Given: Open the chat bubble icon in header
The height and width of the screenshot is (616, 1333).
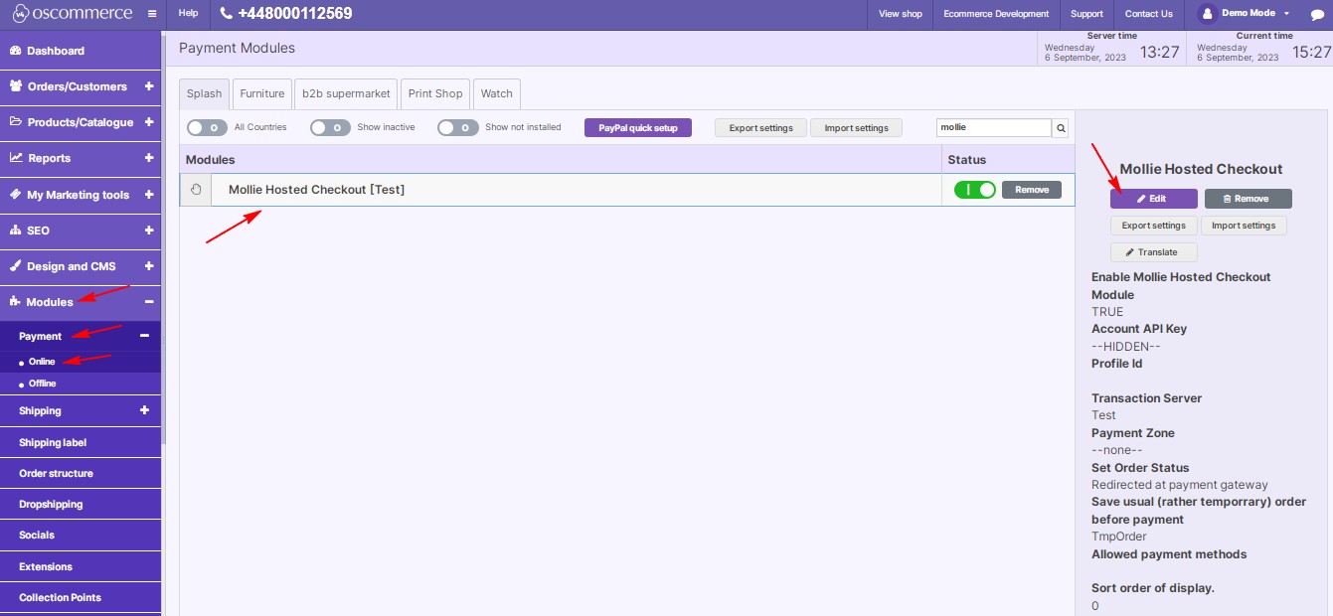Looking at the screenshot, I should 1317,15.
